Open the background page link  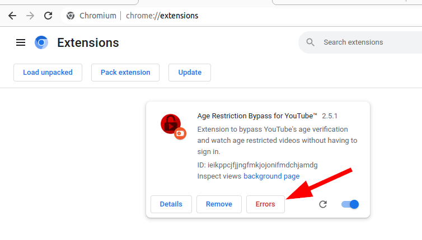(x=271, y=176)
